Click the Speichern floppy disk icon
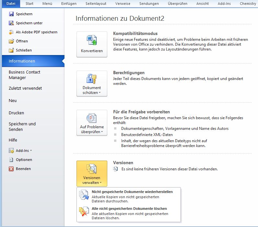The image size is (258, 227). coord(11,14)
